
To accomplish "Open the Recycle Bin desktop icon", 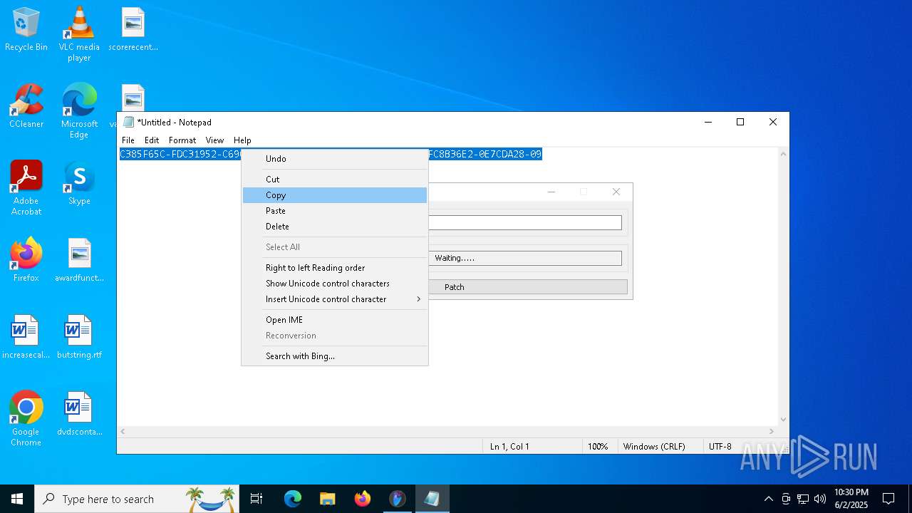I will click(x=26, y=29).
